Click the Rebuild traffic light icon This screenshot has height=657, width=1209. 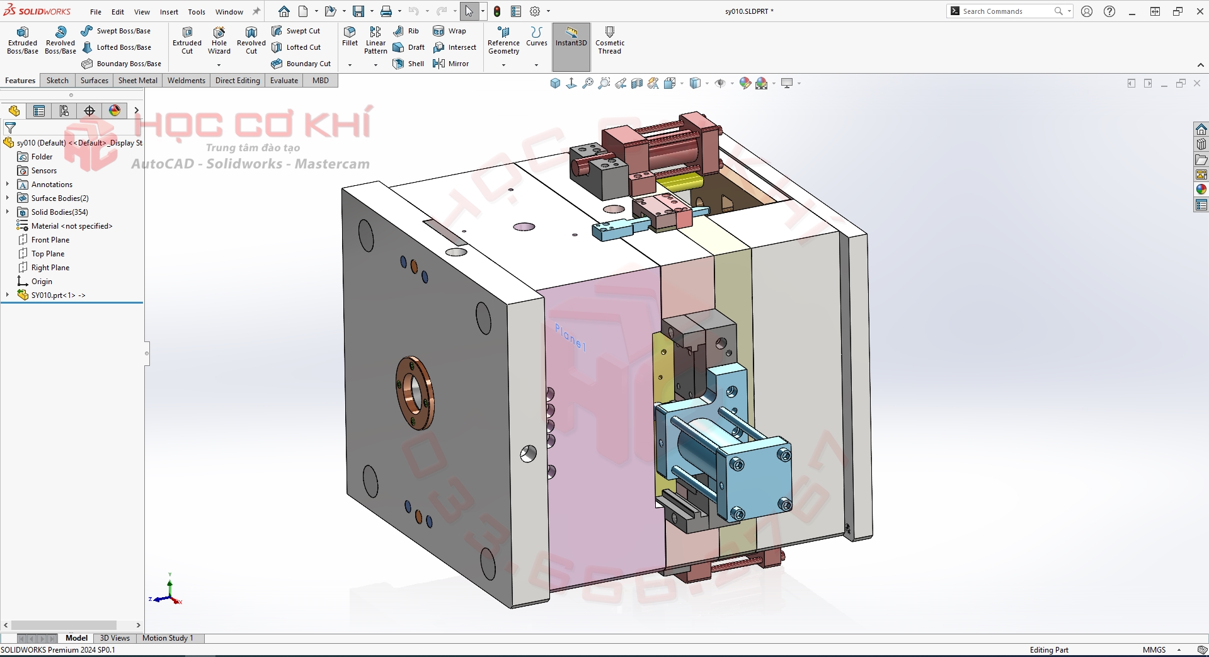(x=497, y=11)
